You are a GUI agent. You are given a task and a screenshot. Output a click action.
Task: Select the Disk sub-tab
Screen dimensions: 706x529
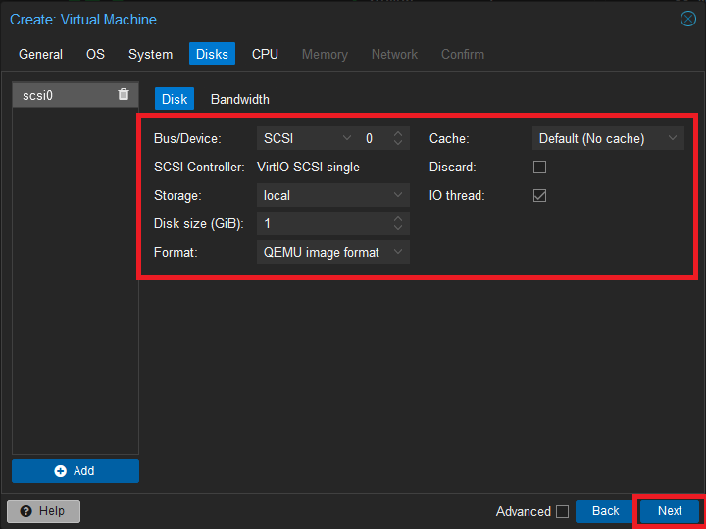pos(175,99)
